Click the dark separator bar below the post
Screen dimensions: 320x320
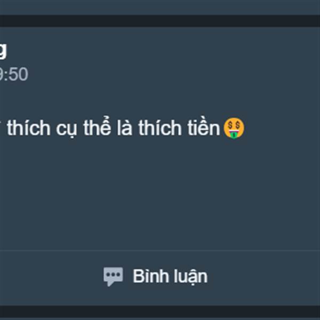160,311
